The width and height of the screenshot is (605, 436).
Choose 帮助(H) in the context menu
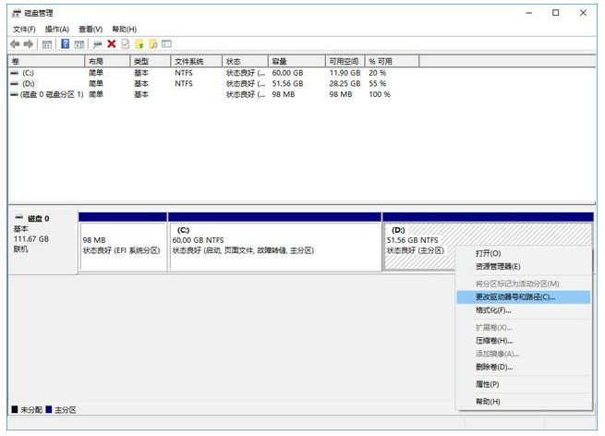tap(524, 402)
